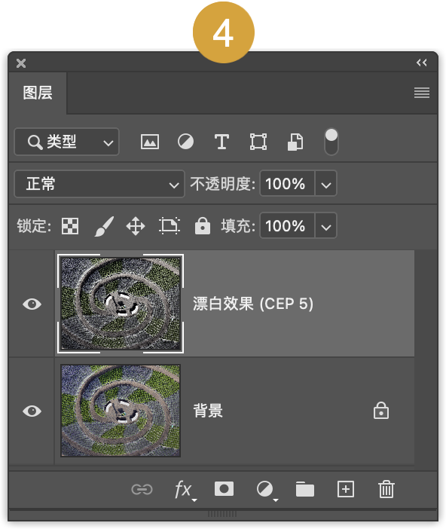446x532 pixels.
Task: Expand the 不透明度 opacity slider arrow
Action: (x=326, y=184)
